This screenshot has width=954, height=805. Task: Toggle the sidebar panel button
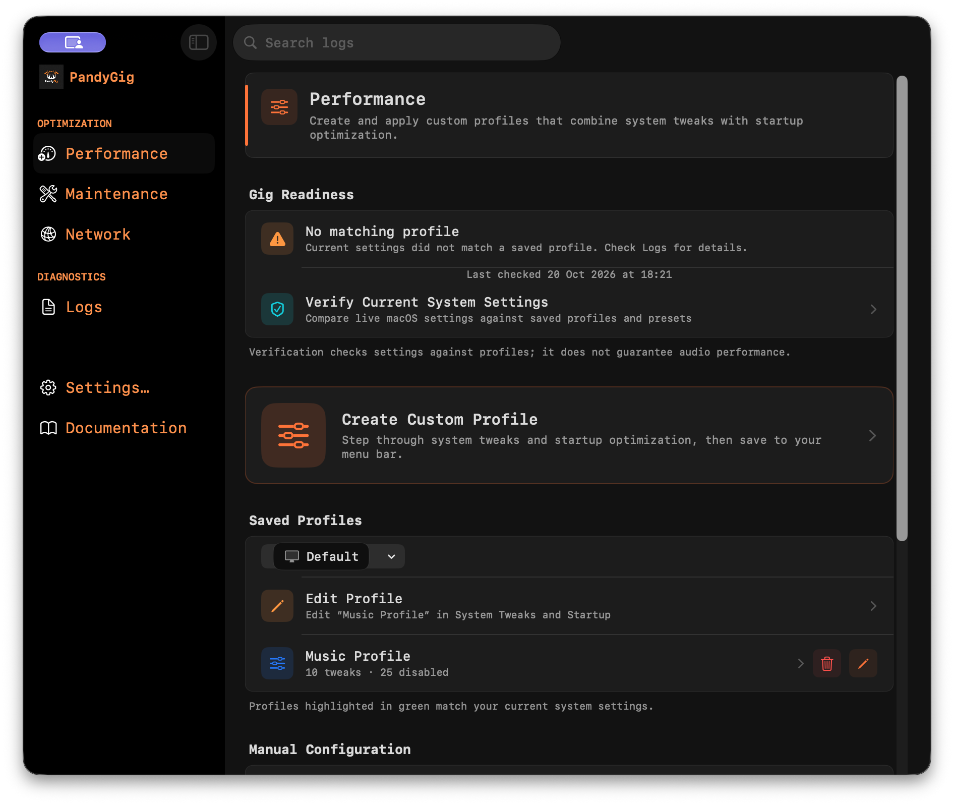199,42
